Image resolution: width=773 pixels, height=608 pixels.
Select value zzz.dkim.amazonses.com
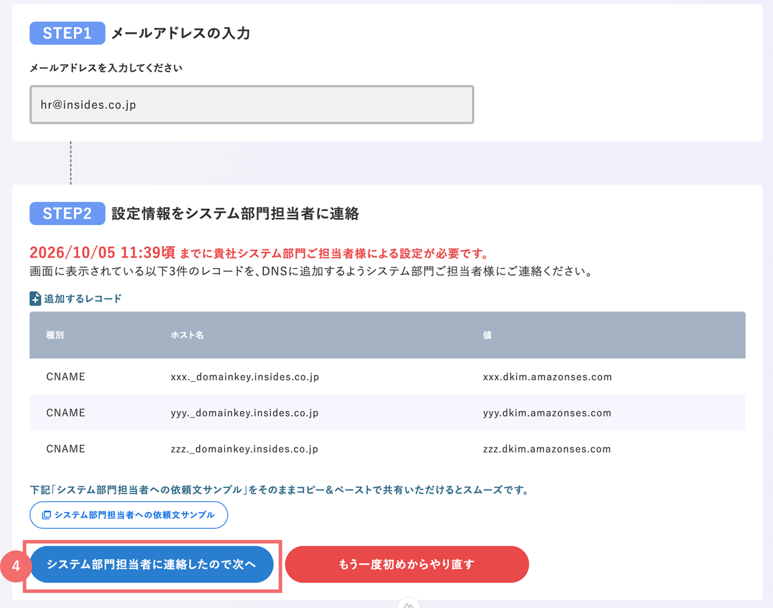click(x=547, y=449)
